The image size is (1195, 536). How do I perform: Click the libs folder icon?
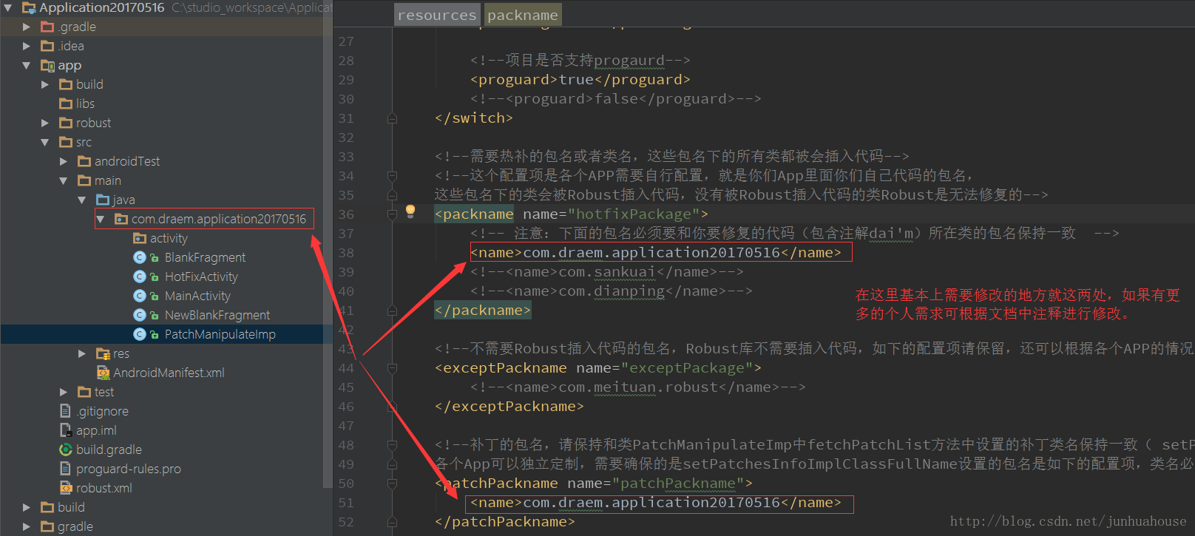[x=66, y=104]
